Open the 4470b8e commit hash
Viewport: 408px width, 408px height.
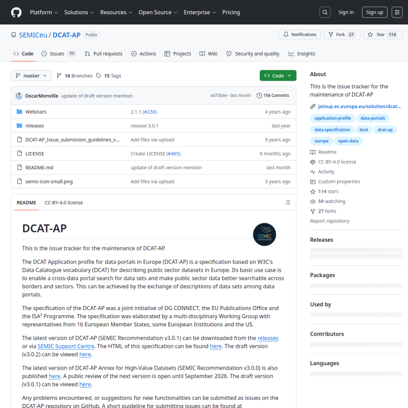(x=219, y=95)
